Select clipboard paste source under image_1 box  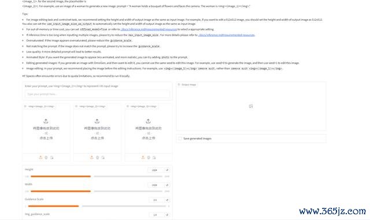click(52, 158)
